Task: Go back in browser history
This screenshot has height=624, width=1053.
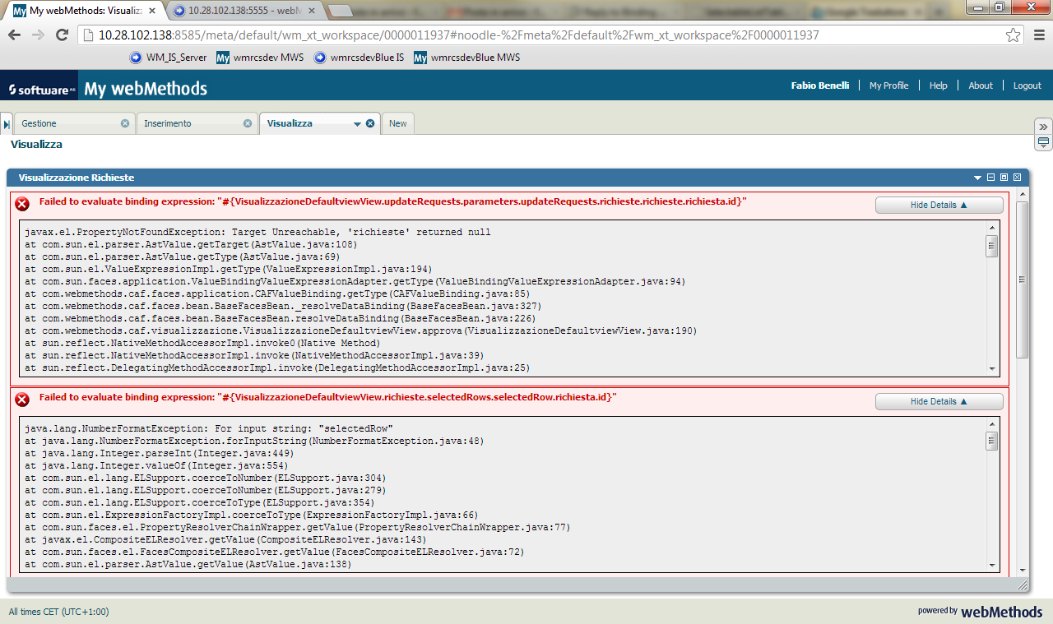Action: 14,35
